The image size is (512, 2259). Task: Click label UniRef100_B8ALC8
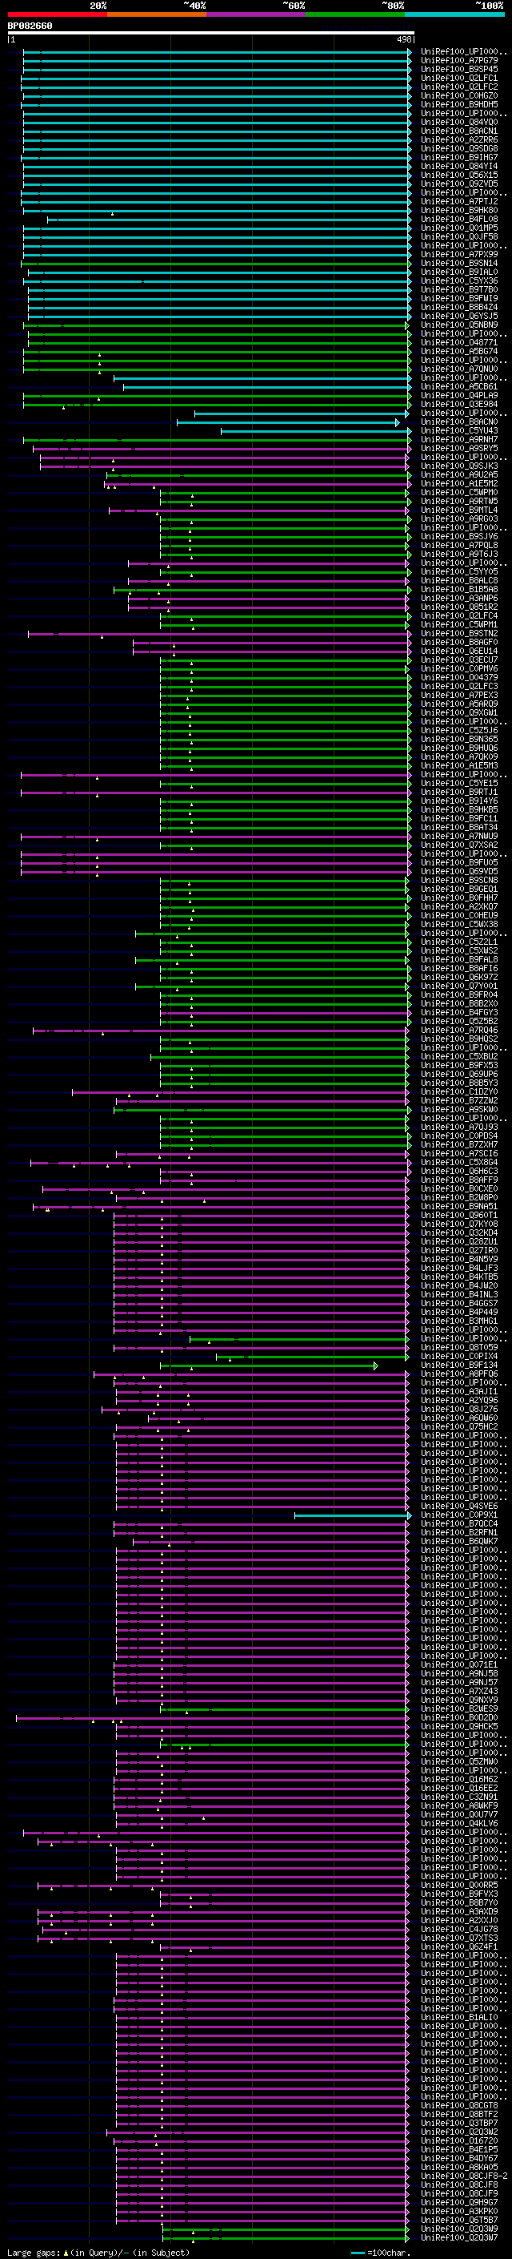click(459, 580)
